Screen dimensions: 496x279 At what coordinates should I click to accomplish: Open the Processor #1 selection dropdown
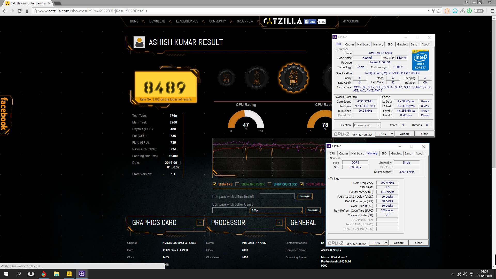(x=367, y=125)
